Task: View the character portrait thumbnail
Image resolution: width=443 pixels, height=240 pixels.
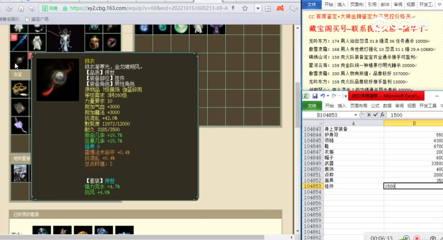Action: pos(65,38)
